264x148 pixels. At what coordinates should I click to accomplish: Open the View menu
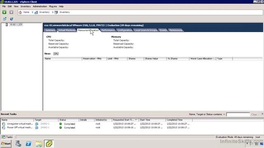(x=16, y=7)
